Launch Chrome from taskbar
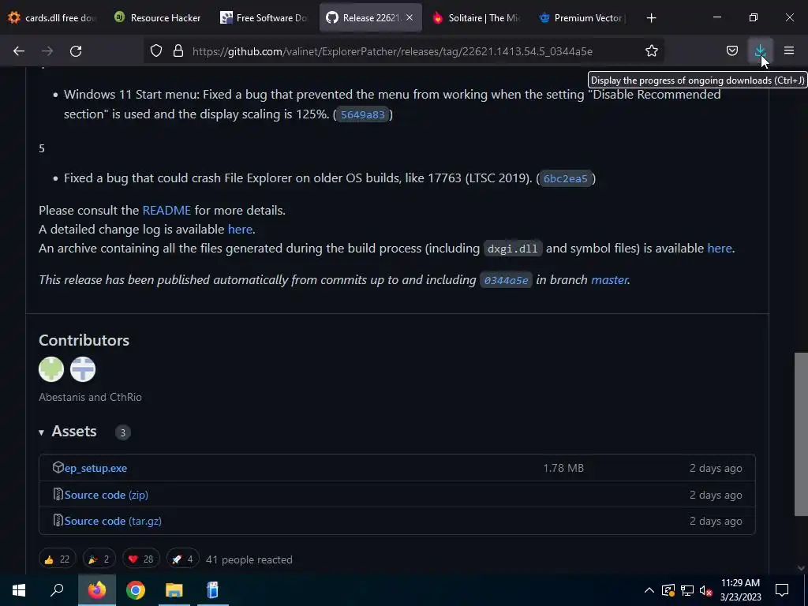The width and height of the screenshot is (808, 606). tap(136, 590)
